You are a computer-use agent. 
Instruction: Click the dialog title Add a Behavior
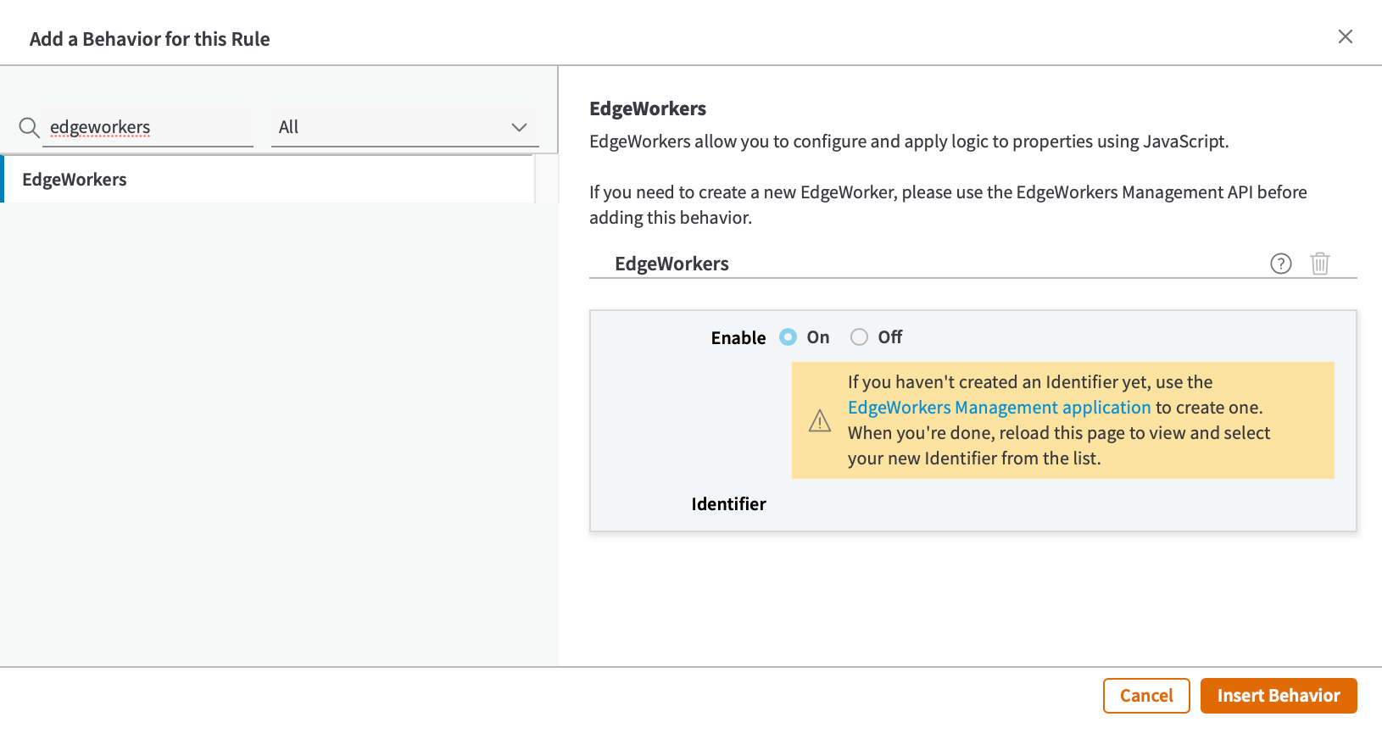pos(149,39)
